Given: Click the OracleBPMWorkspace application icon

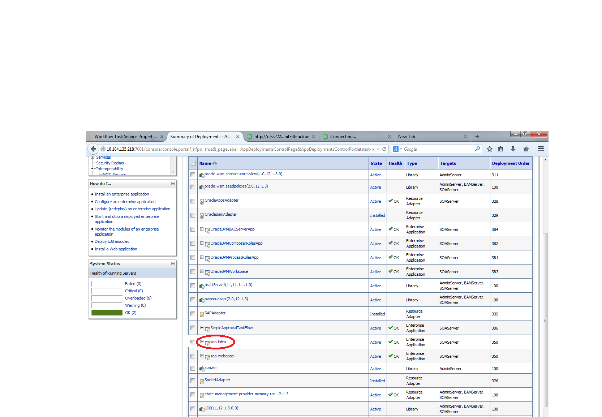Looking at the screenshot, I should [x=208, y=272].
